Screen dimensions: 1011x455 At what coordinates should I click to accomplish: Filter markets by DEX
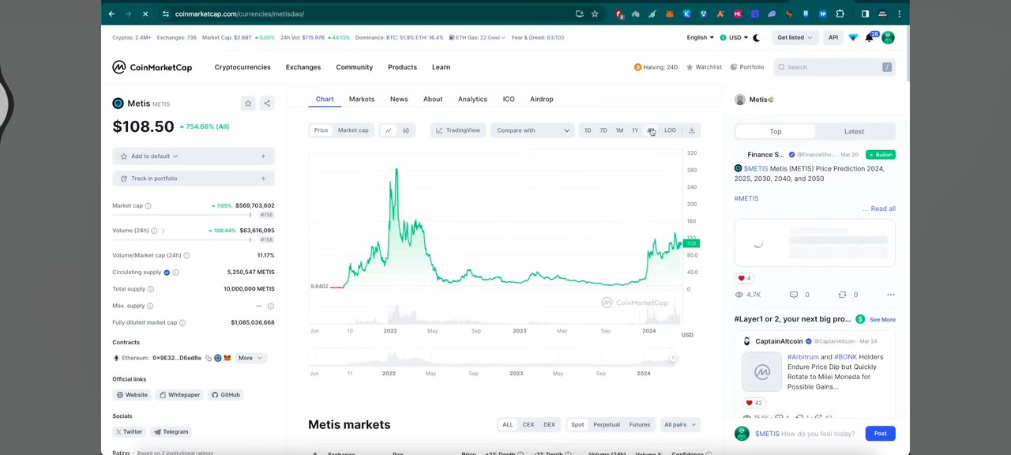tap(549, 425)
